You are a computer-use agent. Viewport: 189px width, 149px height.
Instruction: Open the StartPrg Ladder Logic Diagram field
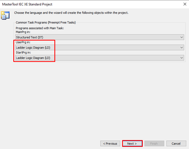coord(100,58)
